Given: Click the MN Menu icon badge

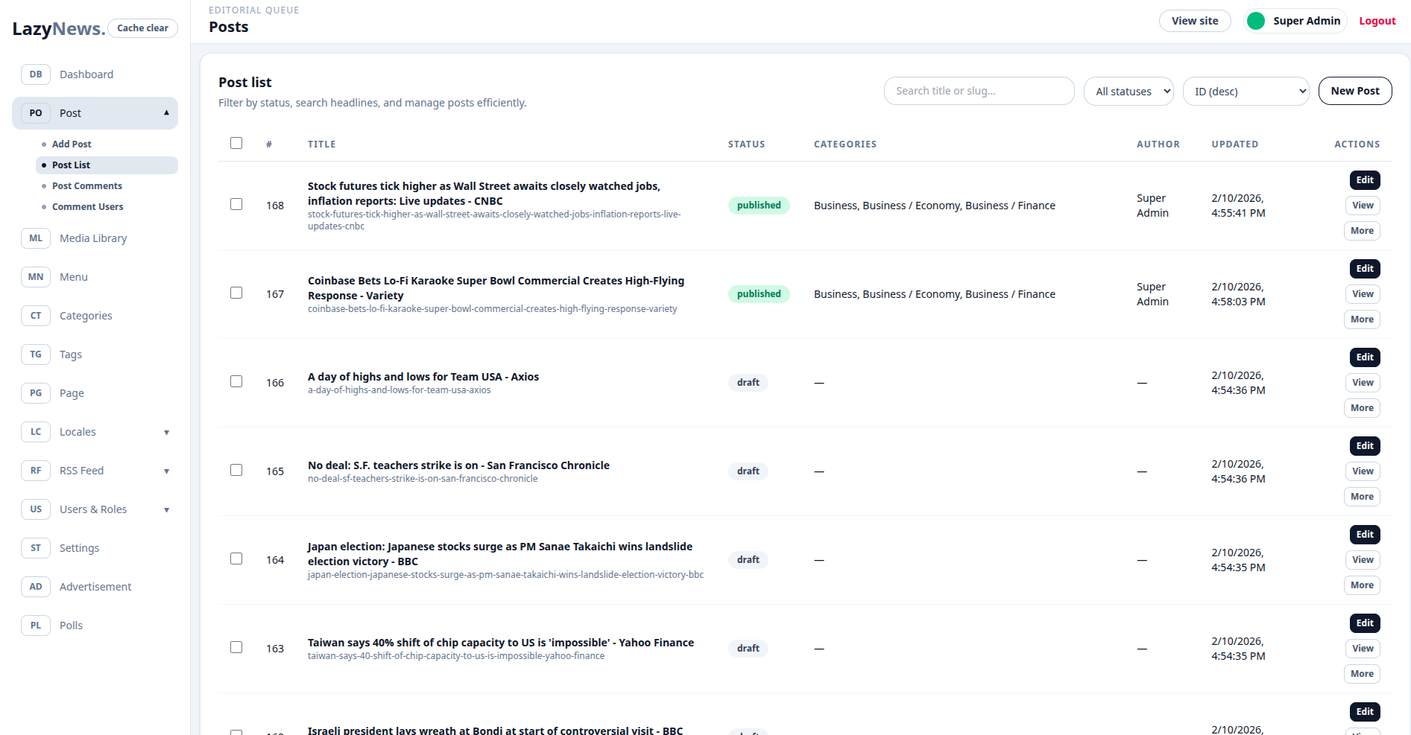Looking at the screenshot, I should pyautogui.click(x=36, y=277).
